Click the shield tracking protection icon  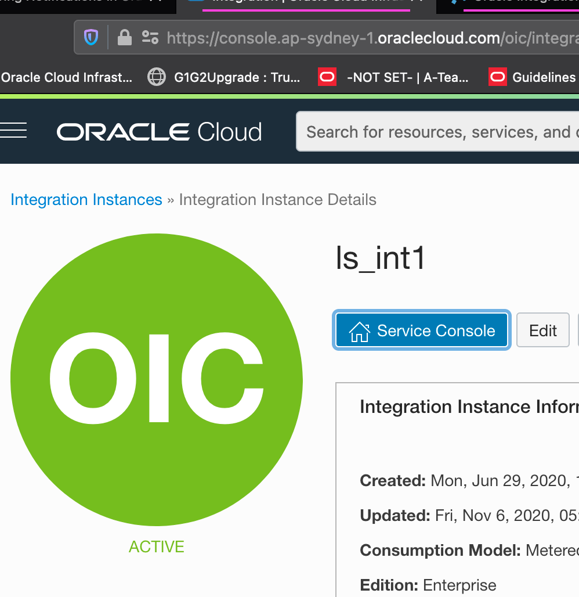point(91,37)
